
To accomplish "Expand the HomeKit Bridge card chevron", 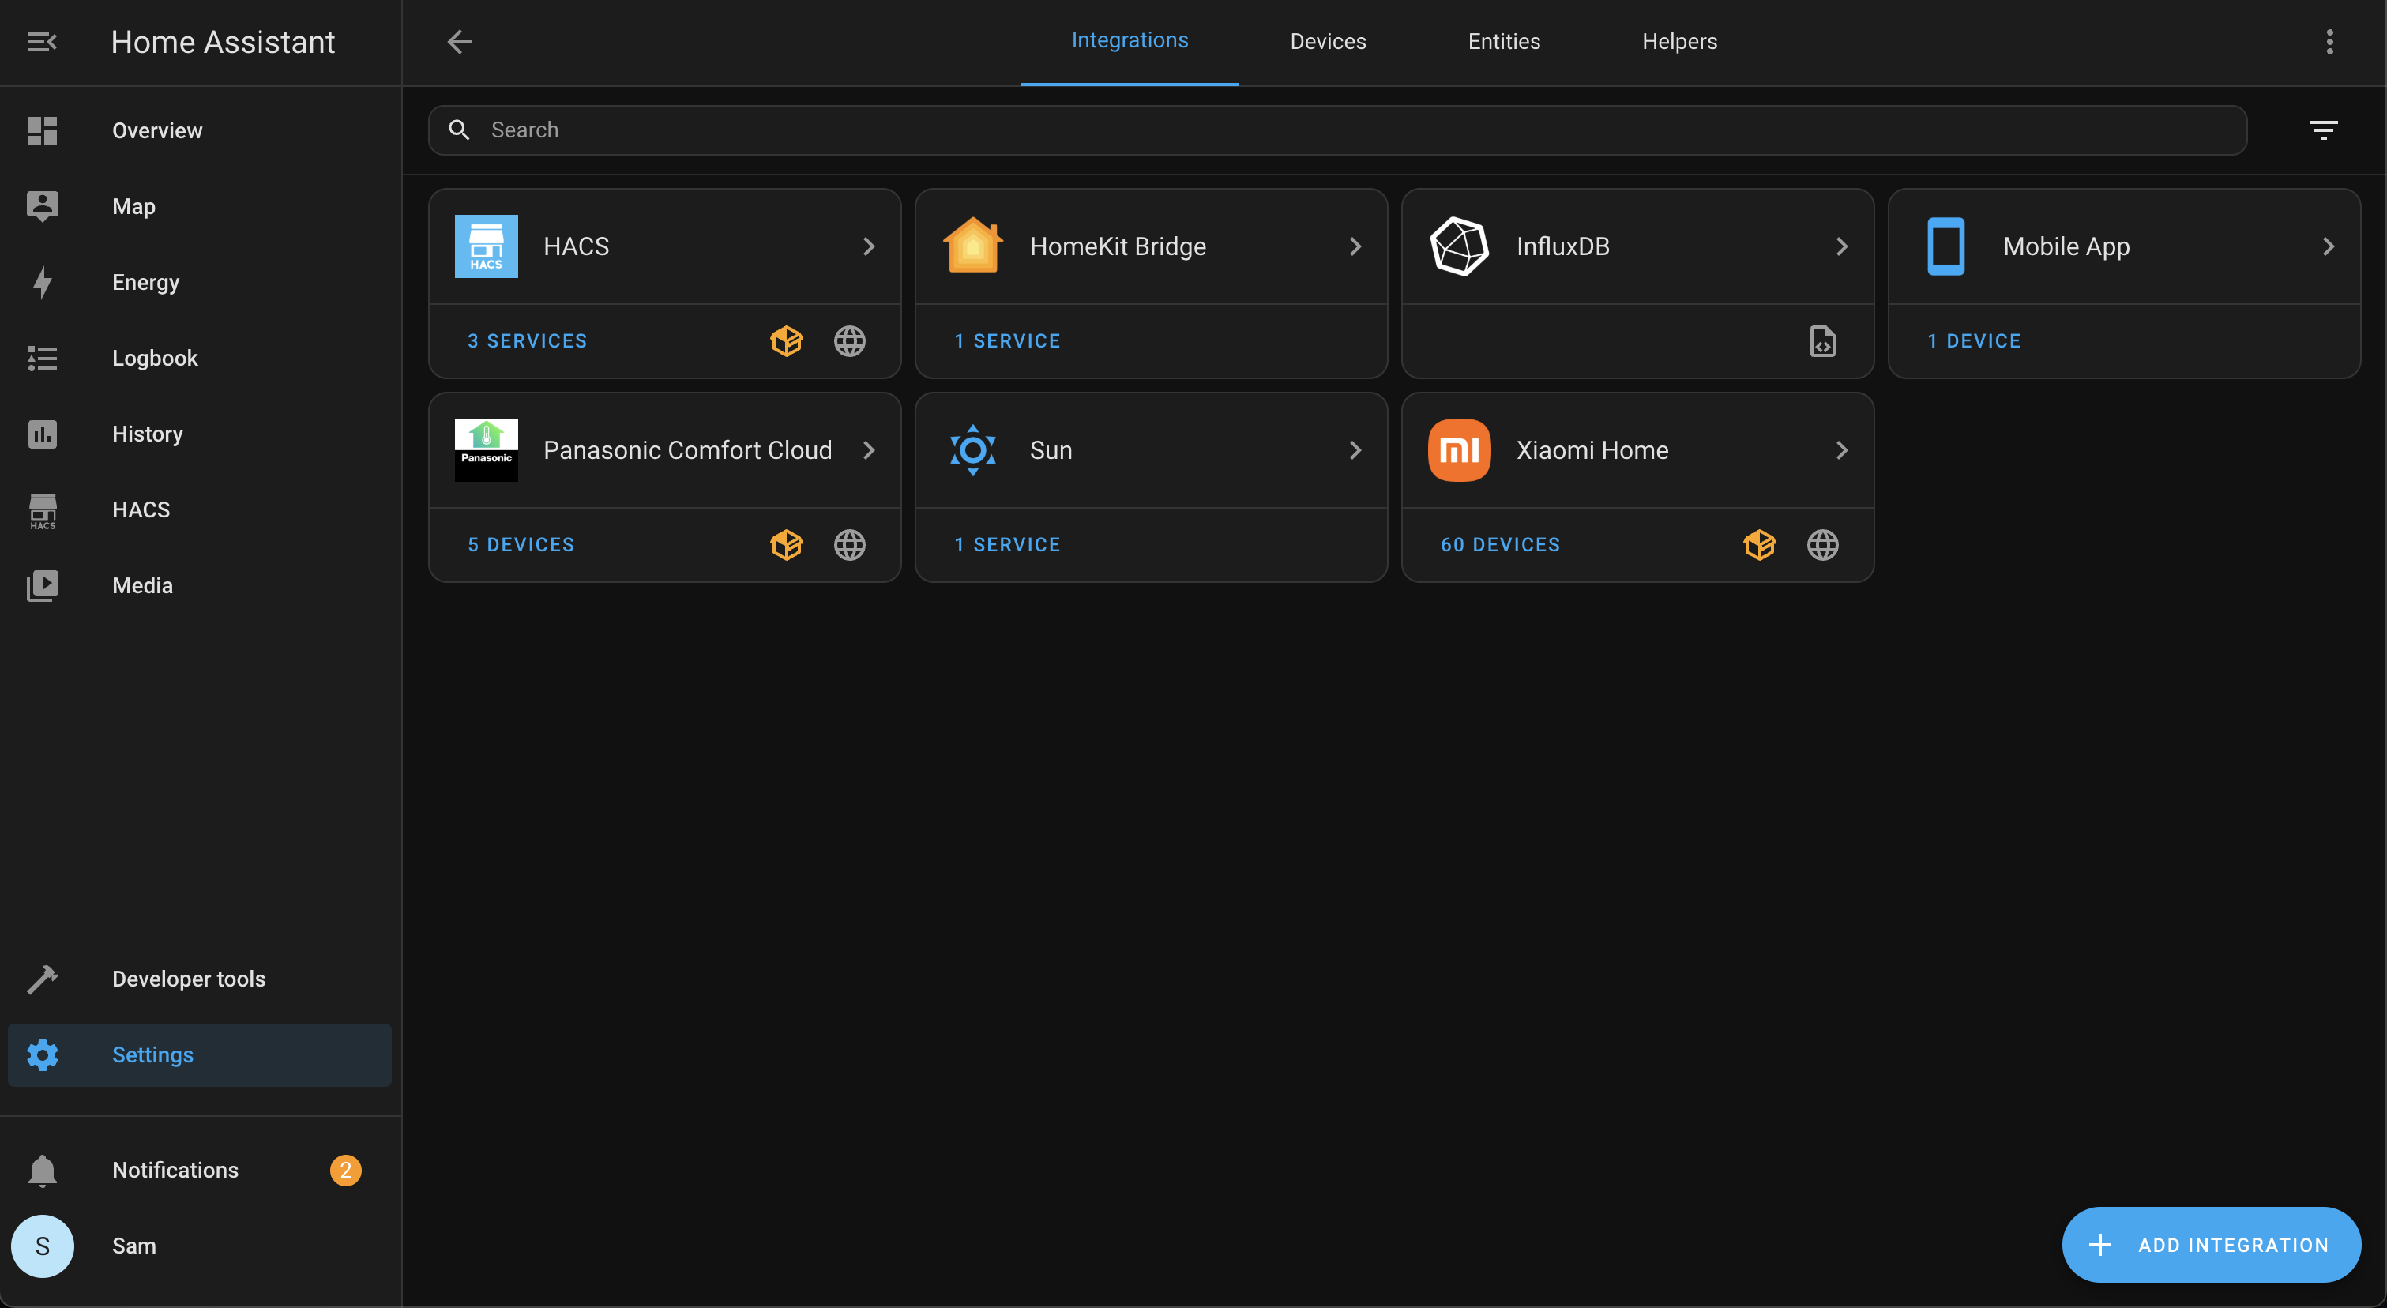I will click(1355, 246).
